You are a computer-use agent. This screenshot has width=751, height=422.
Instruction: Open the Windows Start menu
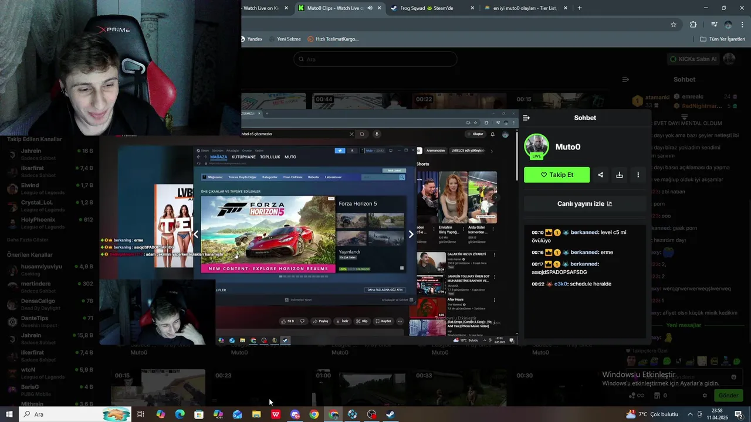pos(9,414)
